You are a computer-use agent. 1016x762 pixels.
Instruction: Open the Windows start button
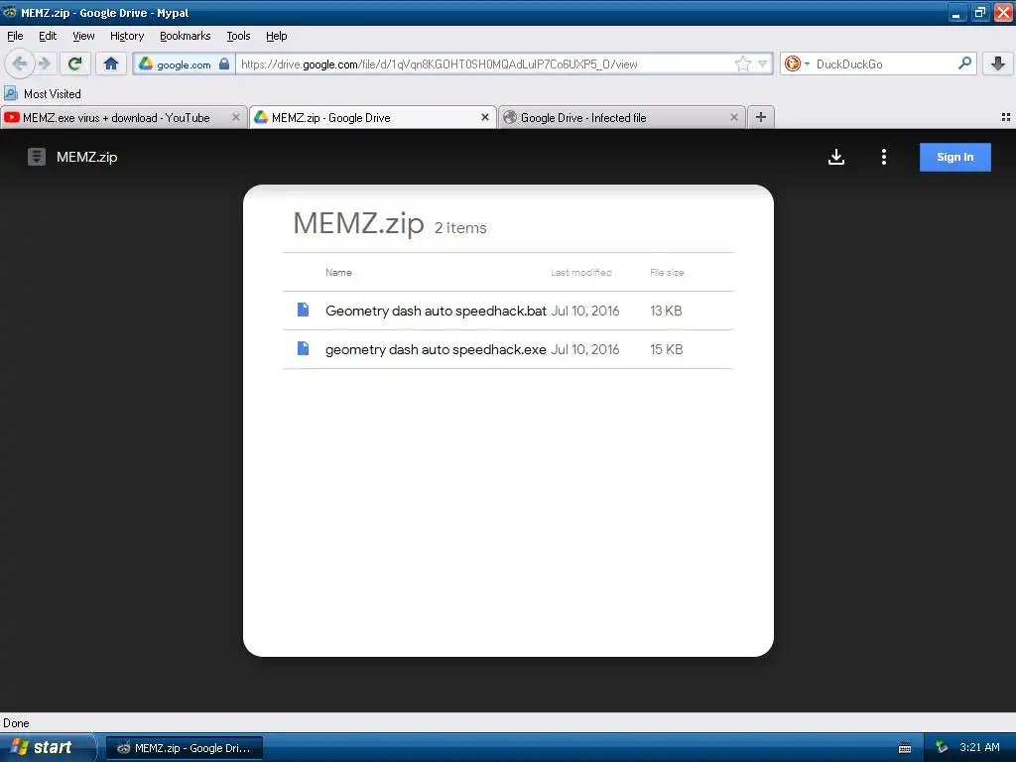(47, 747)
